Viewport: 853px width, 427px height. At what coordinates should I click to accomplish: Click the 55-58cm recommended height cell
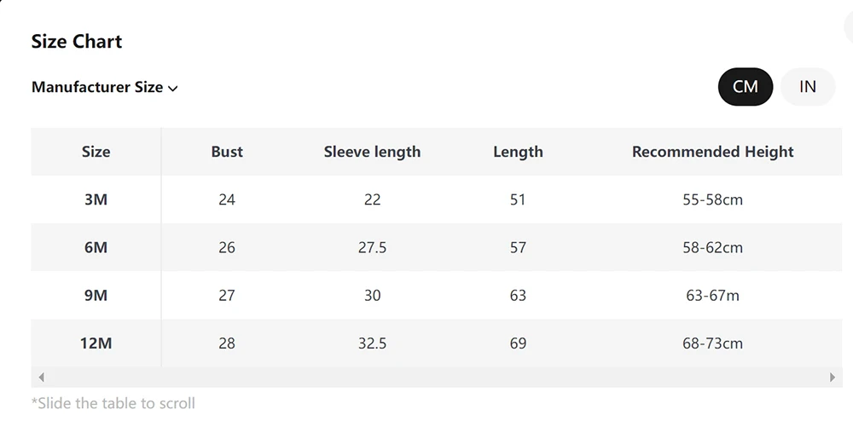point(712,199)
